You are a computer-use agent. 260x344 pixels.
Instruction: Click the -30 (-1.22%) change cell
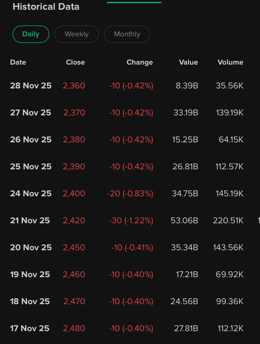point(131,220)
